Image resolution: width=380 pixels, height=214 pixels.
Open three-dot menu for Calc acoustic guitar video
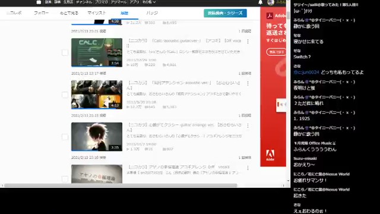(x=248, y=42)
